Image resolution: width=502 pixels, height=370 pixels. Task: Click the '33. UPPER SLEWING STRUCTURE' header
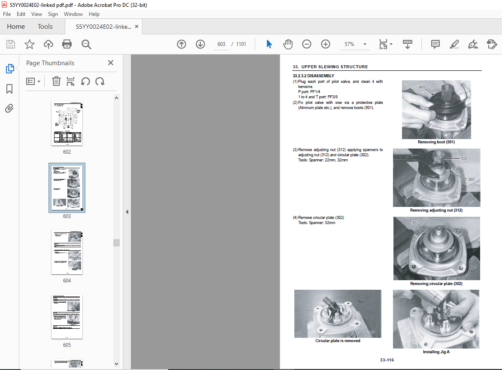[330, 67]
